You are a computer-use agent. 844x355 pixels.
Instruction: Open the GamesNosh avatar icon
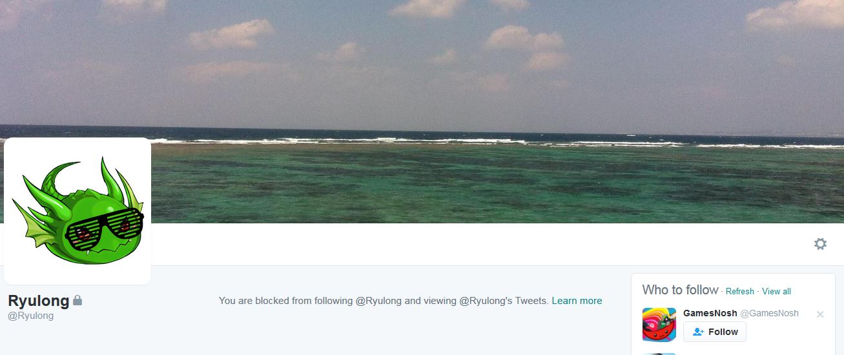(659, 325)
